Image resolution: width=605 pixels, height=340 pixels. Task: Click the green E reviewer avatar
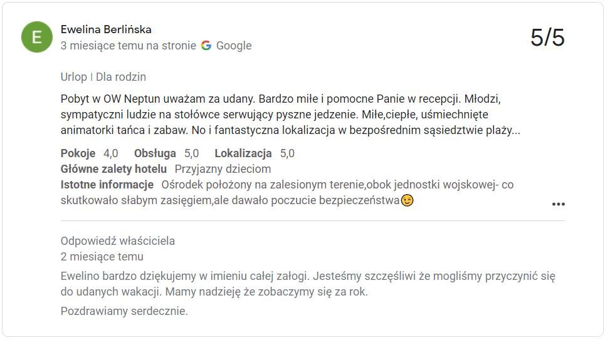coord(37,38)
